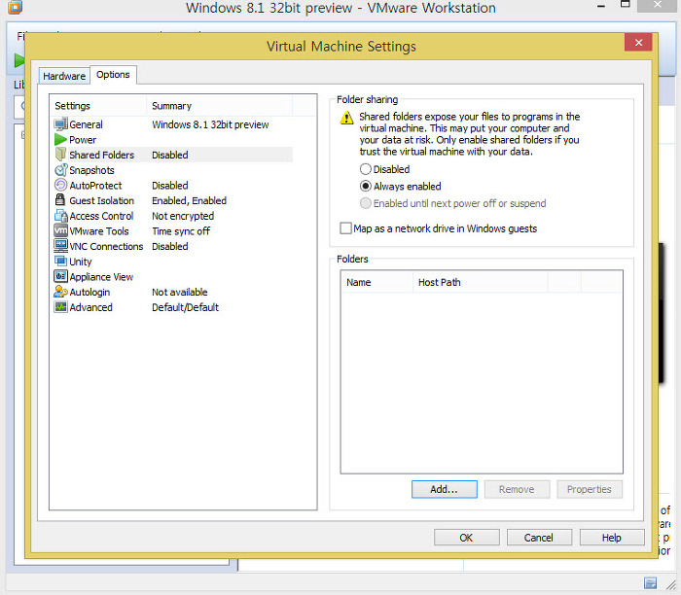
Task: Click the VMware Tools icon
Action: [x=60, y=231]
